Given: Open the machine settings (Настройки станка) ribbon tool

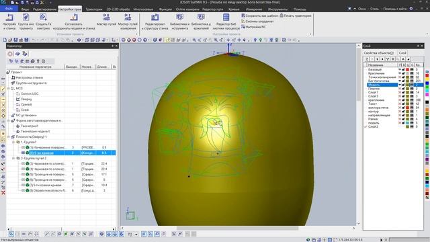Looking at the screenshot, I should point(9,22).
